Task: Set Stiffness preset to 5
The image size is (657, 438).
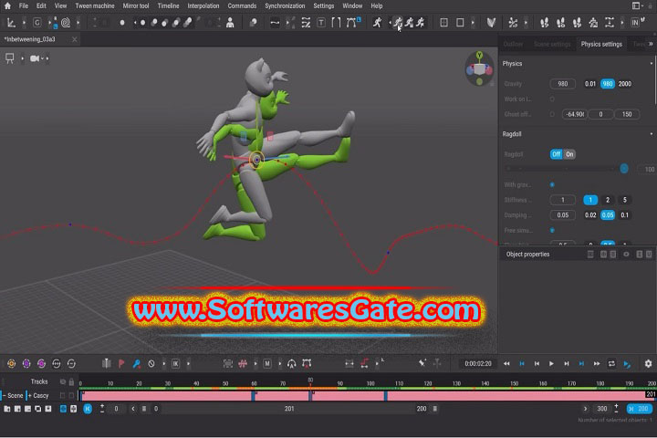Action: 625,200
